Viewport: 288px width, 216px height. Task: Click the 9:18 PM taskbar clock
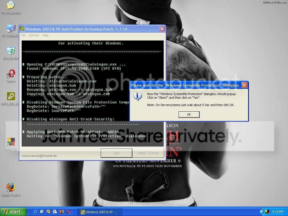pos(277,212)
